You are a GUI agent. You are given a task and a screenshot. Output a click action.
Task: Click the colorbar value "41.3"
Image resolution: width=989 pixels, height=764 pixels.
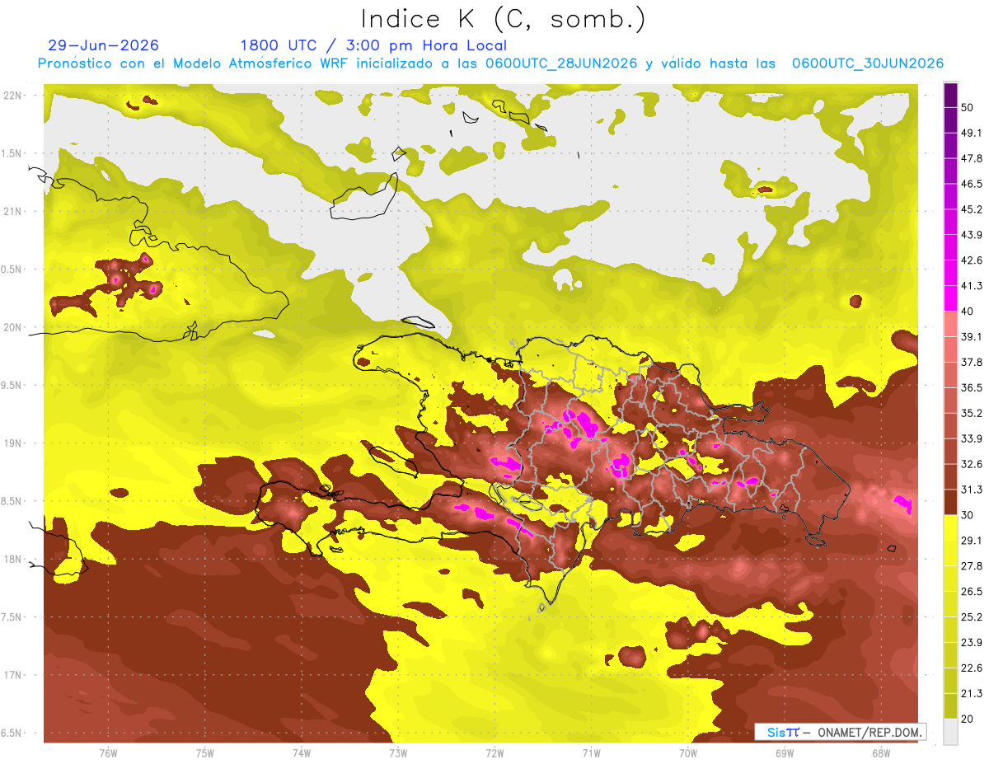tap(972, 286)
